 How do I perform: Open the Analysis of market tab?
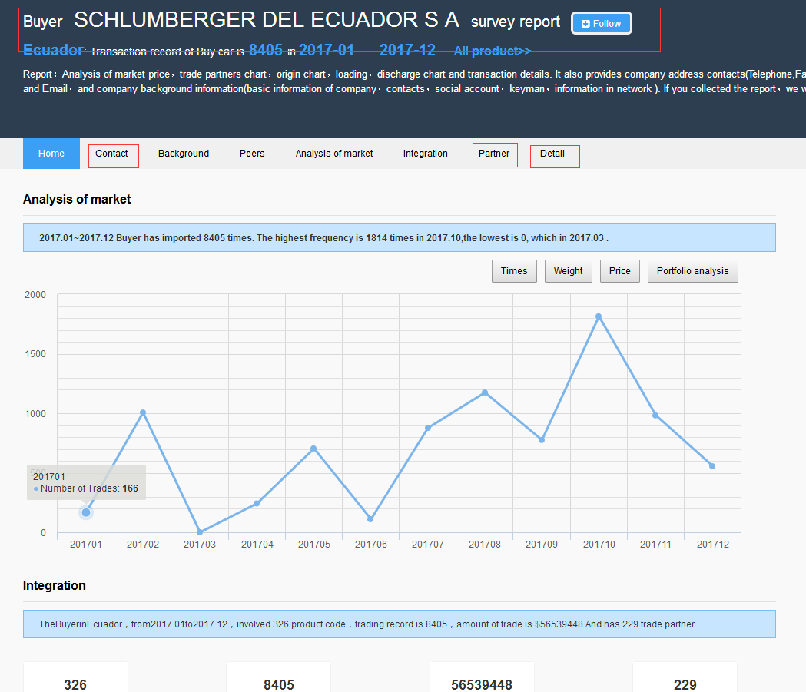coord(334,154)
